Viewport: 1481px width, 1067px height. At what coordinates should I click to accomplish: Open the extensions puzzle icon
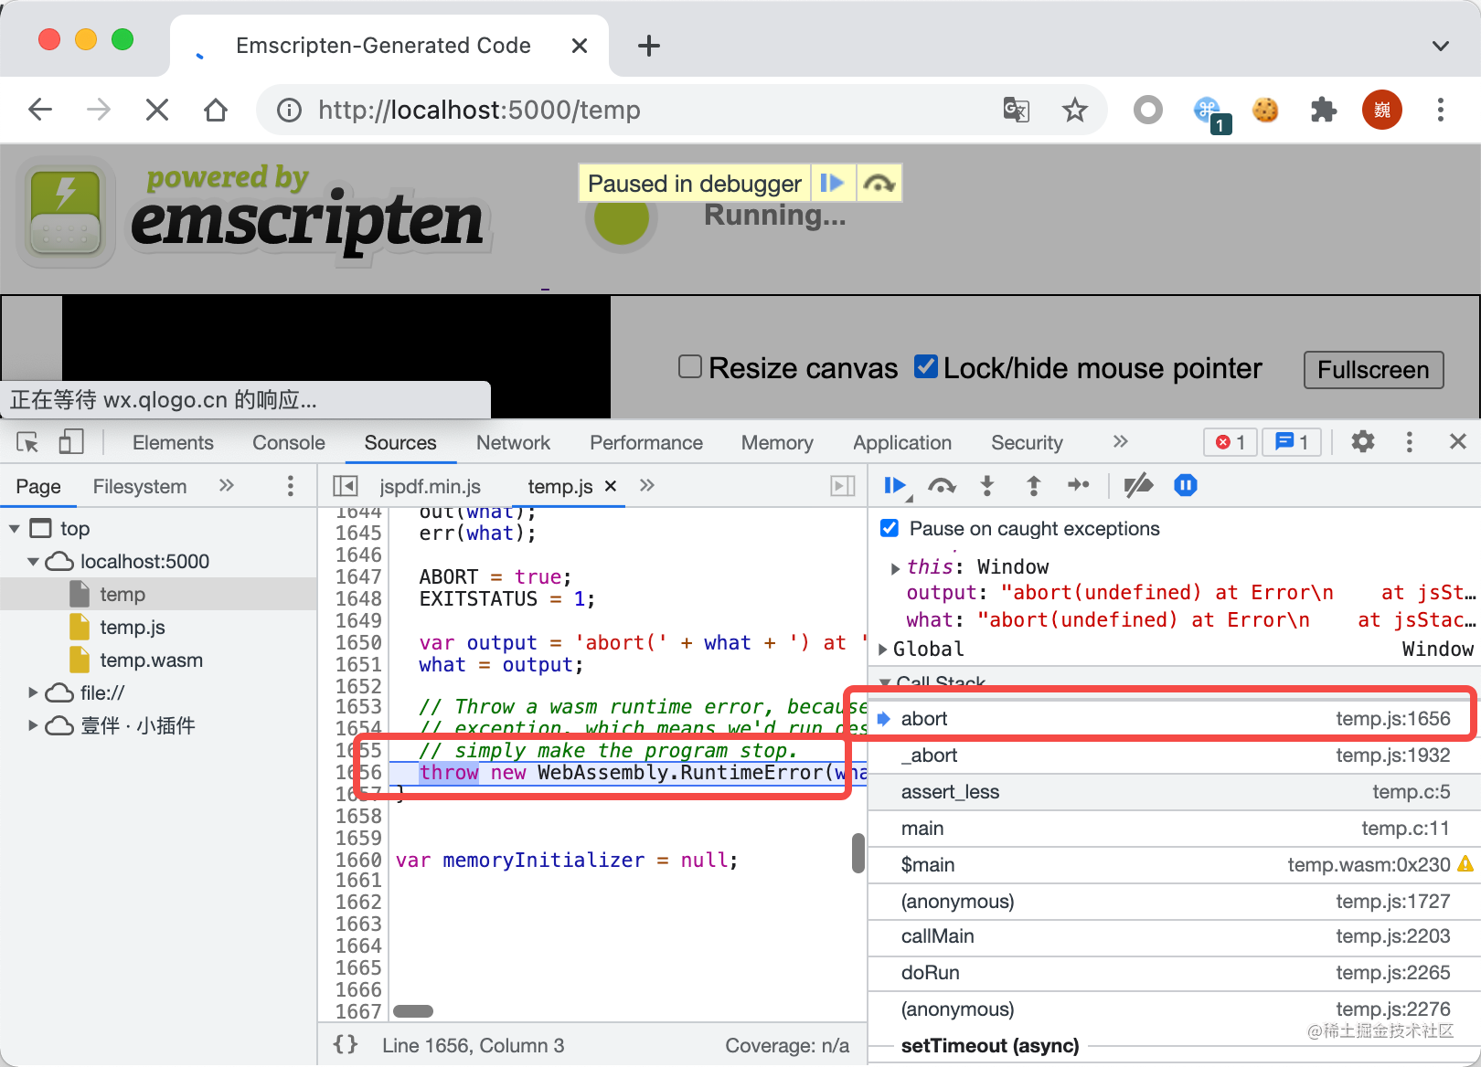pos(1324,111)
